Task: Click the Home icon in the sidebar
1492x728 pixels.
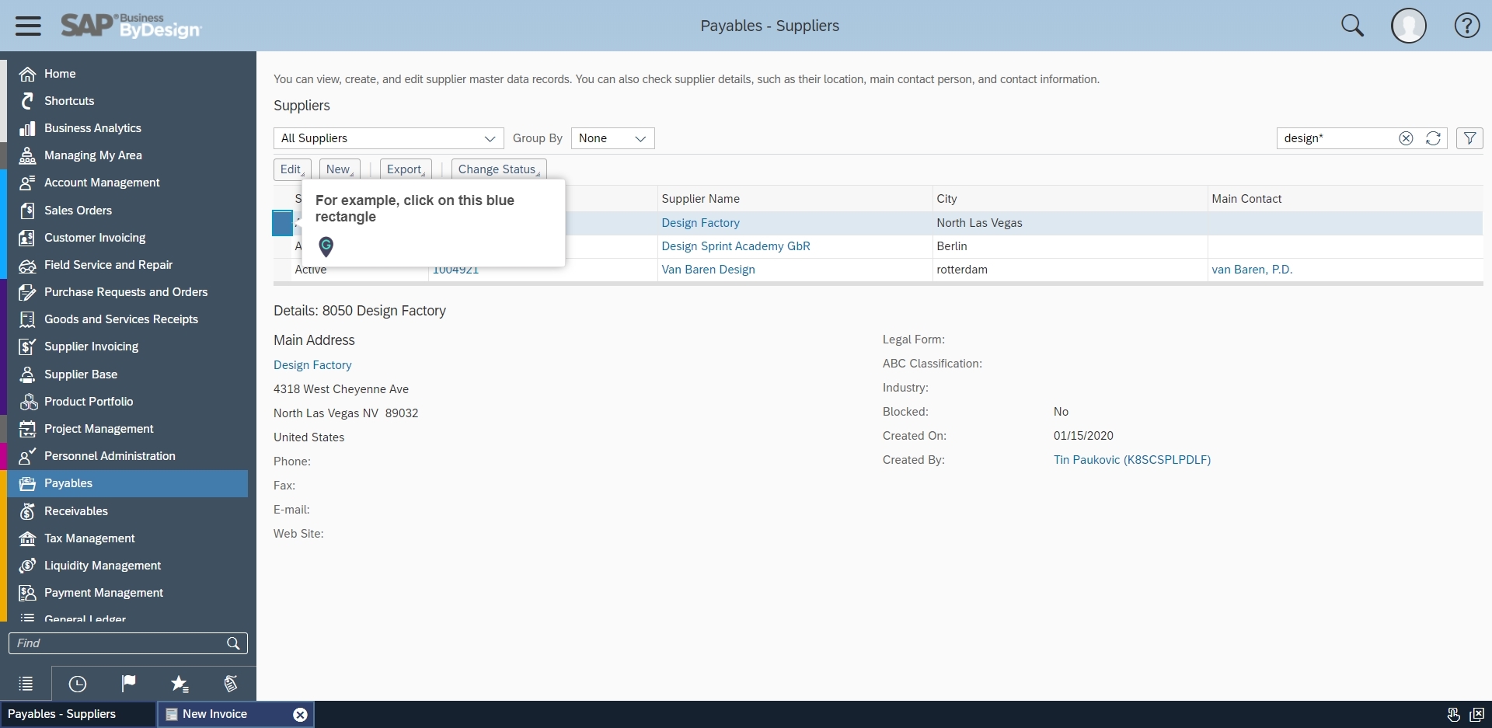Action: point(27,74)
